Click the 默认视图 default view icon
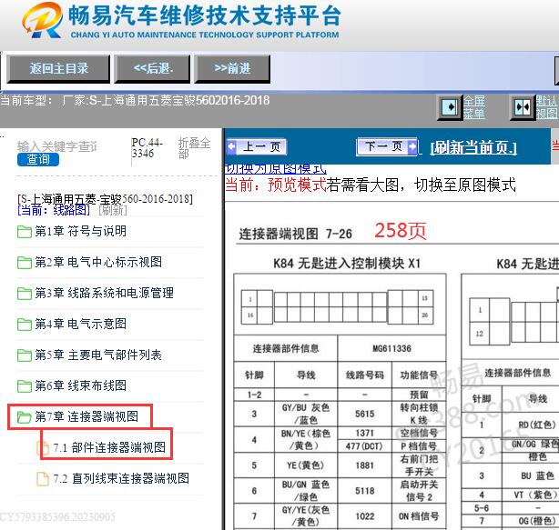 [523, 106]
